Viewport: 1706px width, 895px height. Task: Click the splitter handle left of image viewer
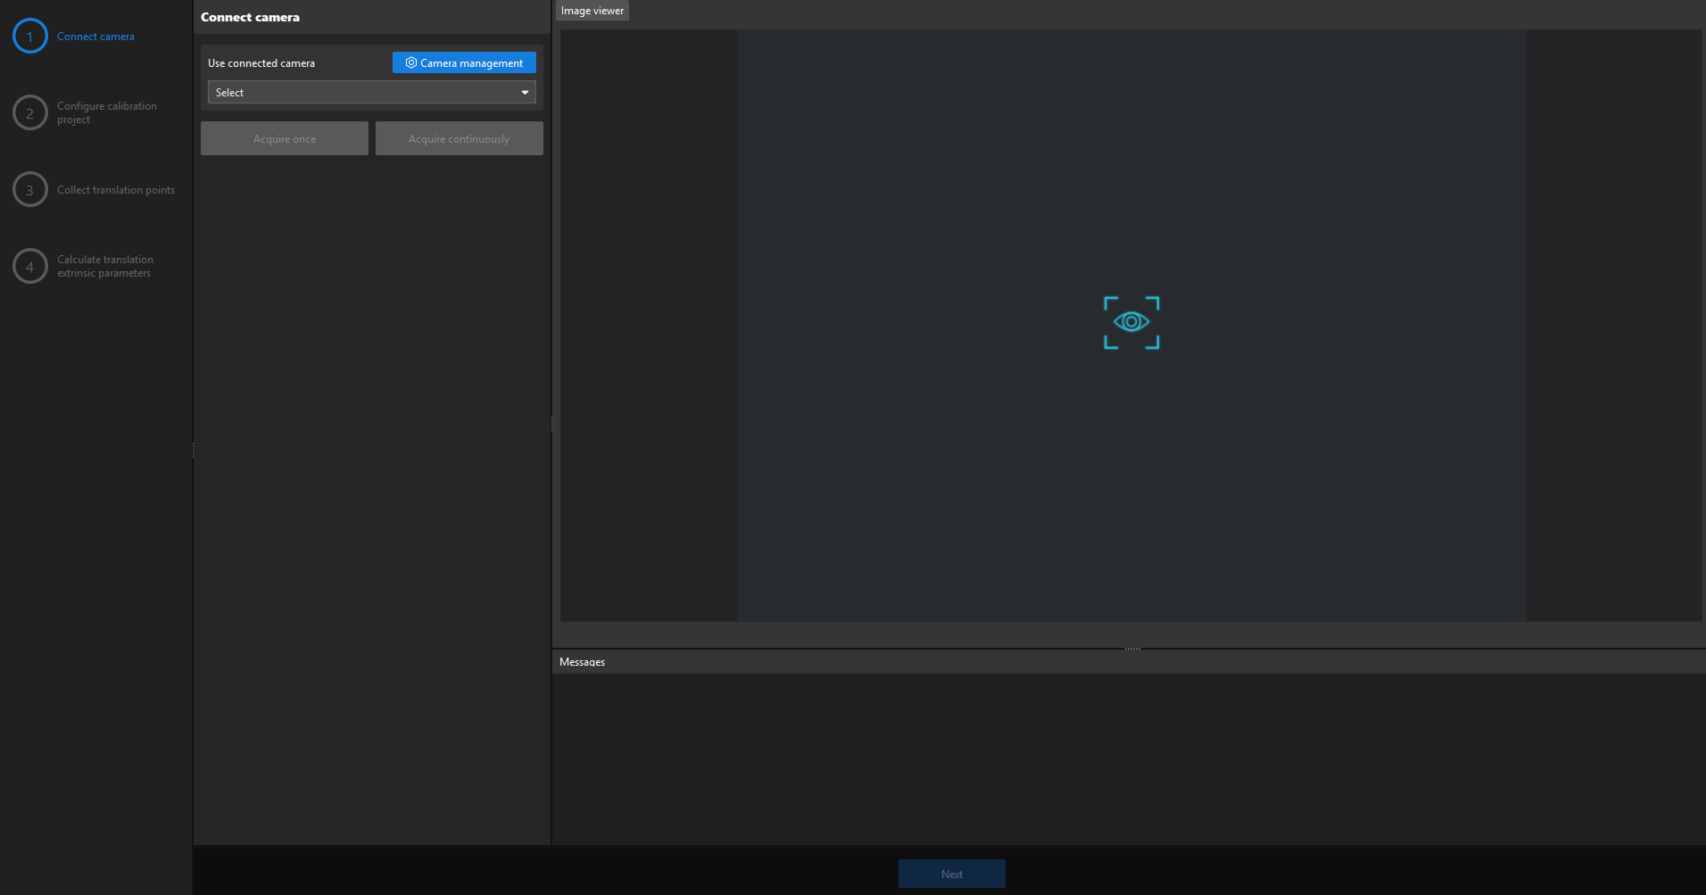point(551,424)
